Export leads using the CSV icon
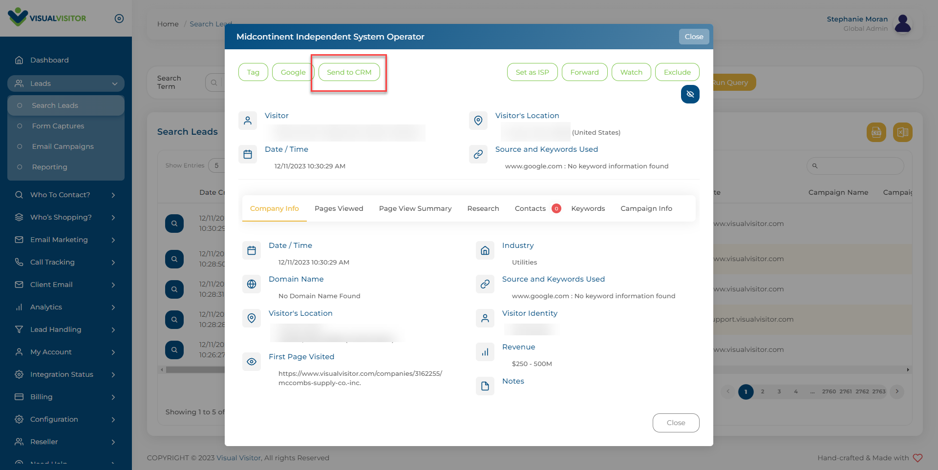The width and height of the screenshot is (938, 470). [876, 132]
